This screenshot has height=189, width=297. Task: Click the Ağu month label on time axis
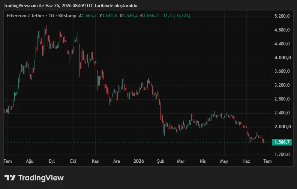pos(30,161)
